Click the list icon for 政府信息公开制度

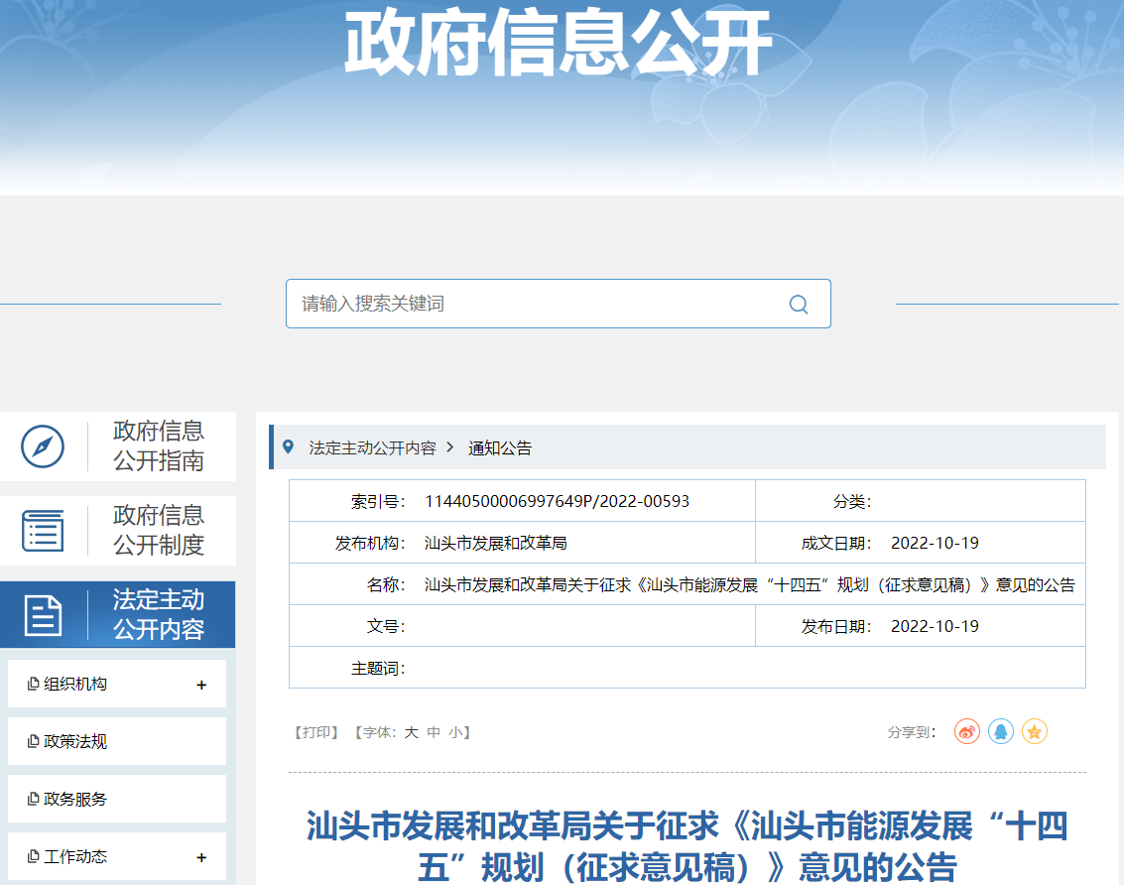43,531
